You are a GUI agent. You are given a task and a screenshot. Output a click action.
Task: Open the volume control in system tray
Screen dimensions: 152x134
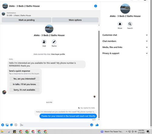tap(136, 132)
